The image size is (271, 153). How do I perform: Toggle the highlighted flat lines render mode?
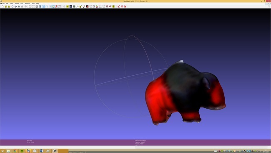[43, 6]
